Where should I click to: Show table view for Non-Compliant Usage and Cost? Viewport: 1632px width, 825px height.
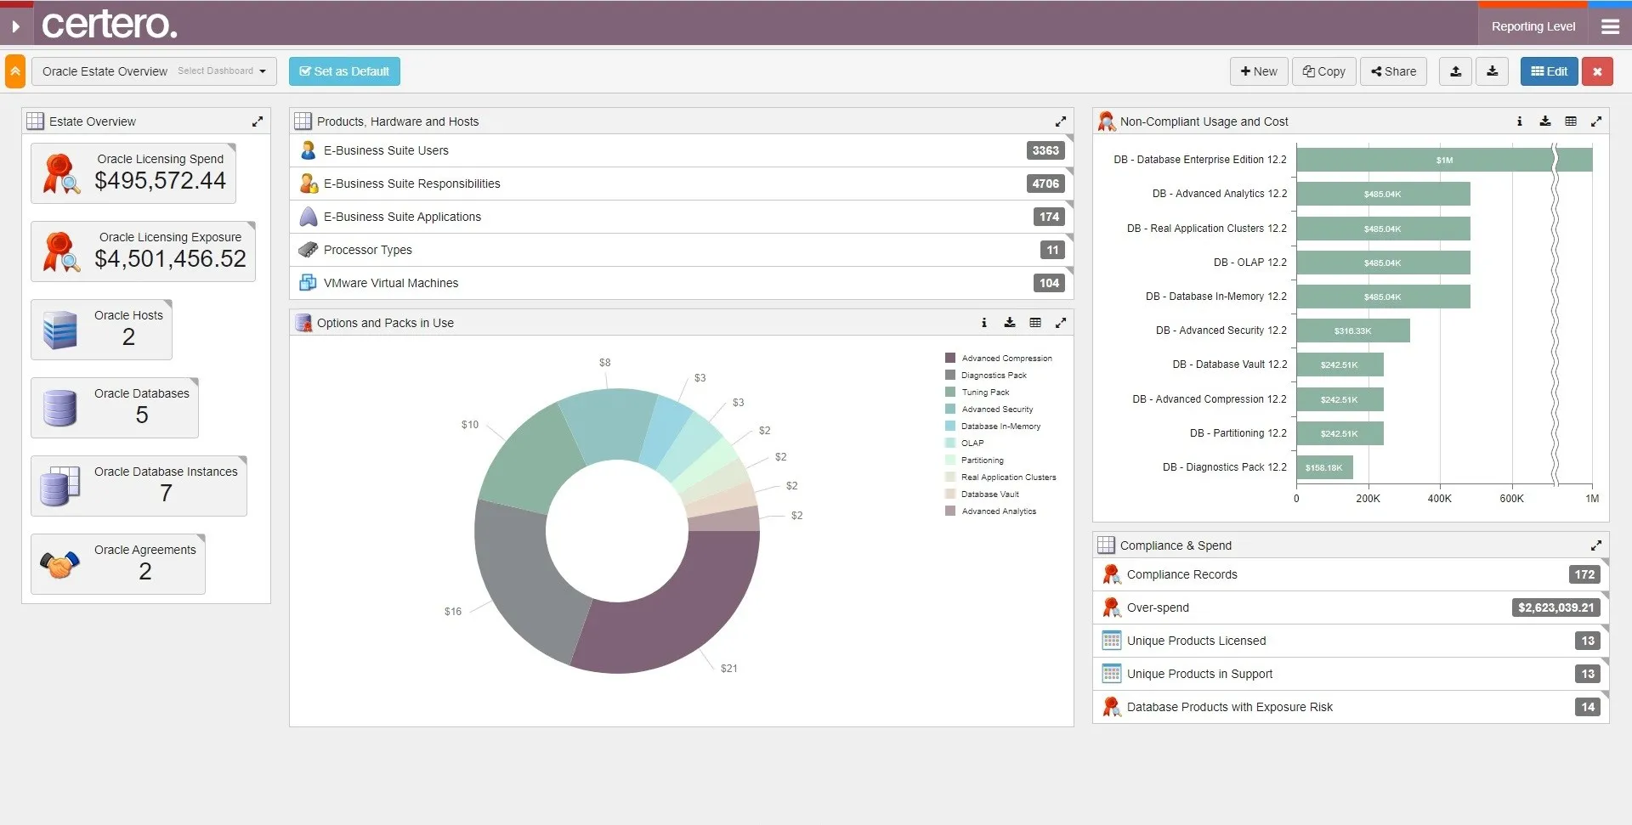pyautogui.click(x=1571, y=121)
